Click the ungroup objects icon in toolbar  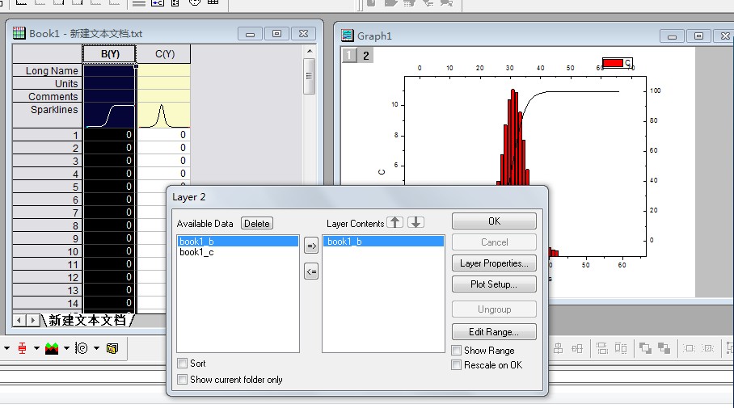tap(708, 348)
